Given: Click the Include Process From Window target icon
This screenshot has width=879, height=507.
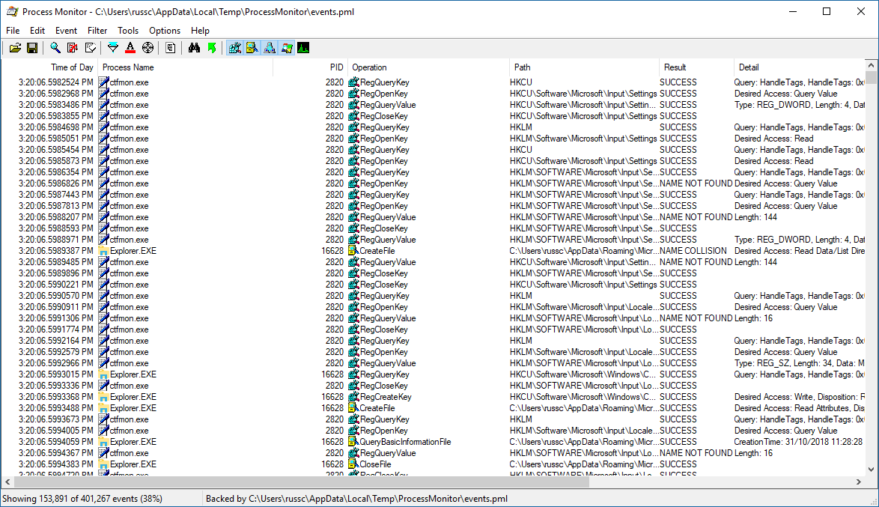Looking at the screenshot, I should click(147, 48).
